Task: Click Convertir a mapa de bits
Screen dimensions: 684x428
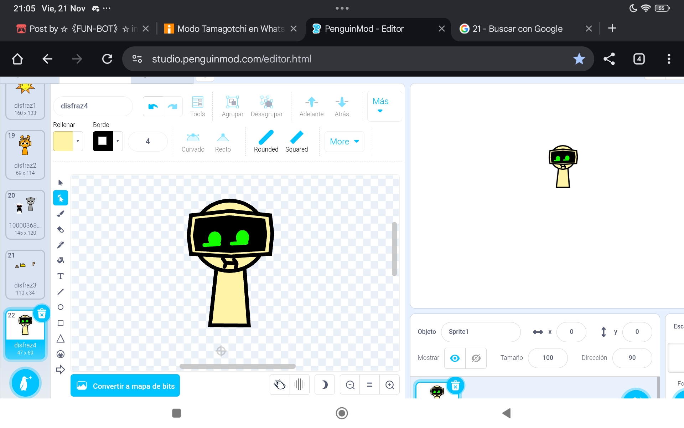Action: [x=125, y=386]
